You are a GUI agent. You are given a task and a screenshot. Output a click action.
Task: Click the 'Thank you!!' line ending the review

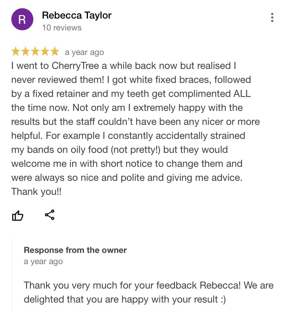click(x=36, y=192)
